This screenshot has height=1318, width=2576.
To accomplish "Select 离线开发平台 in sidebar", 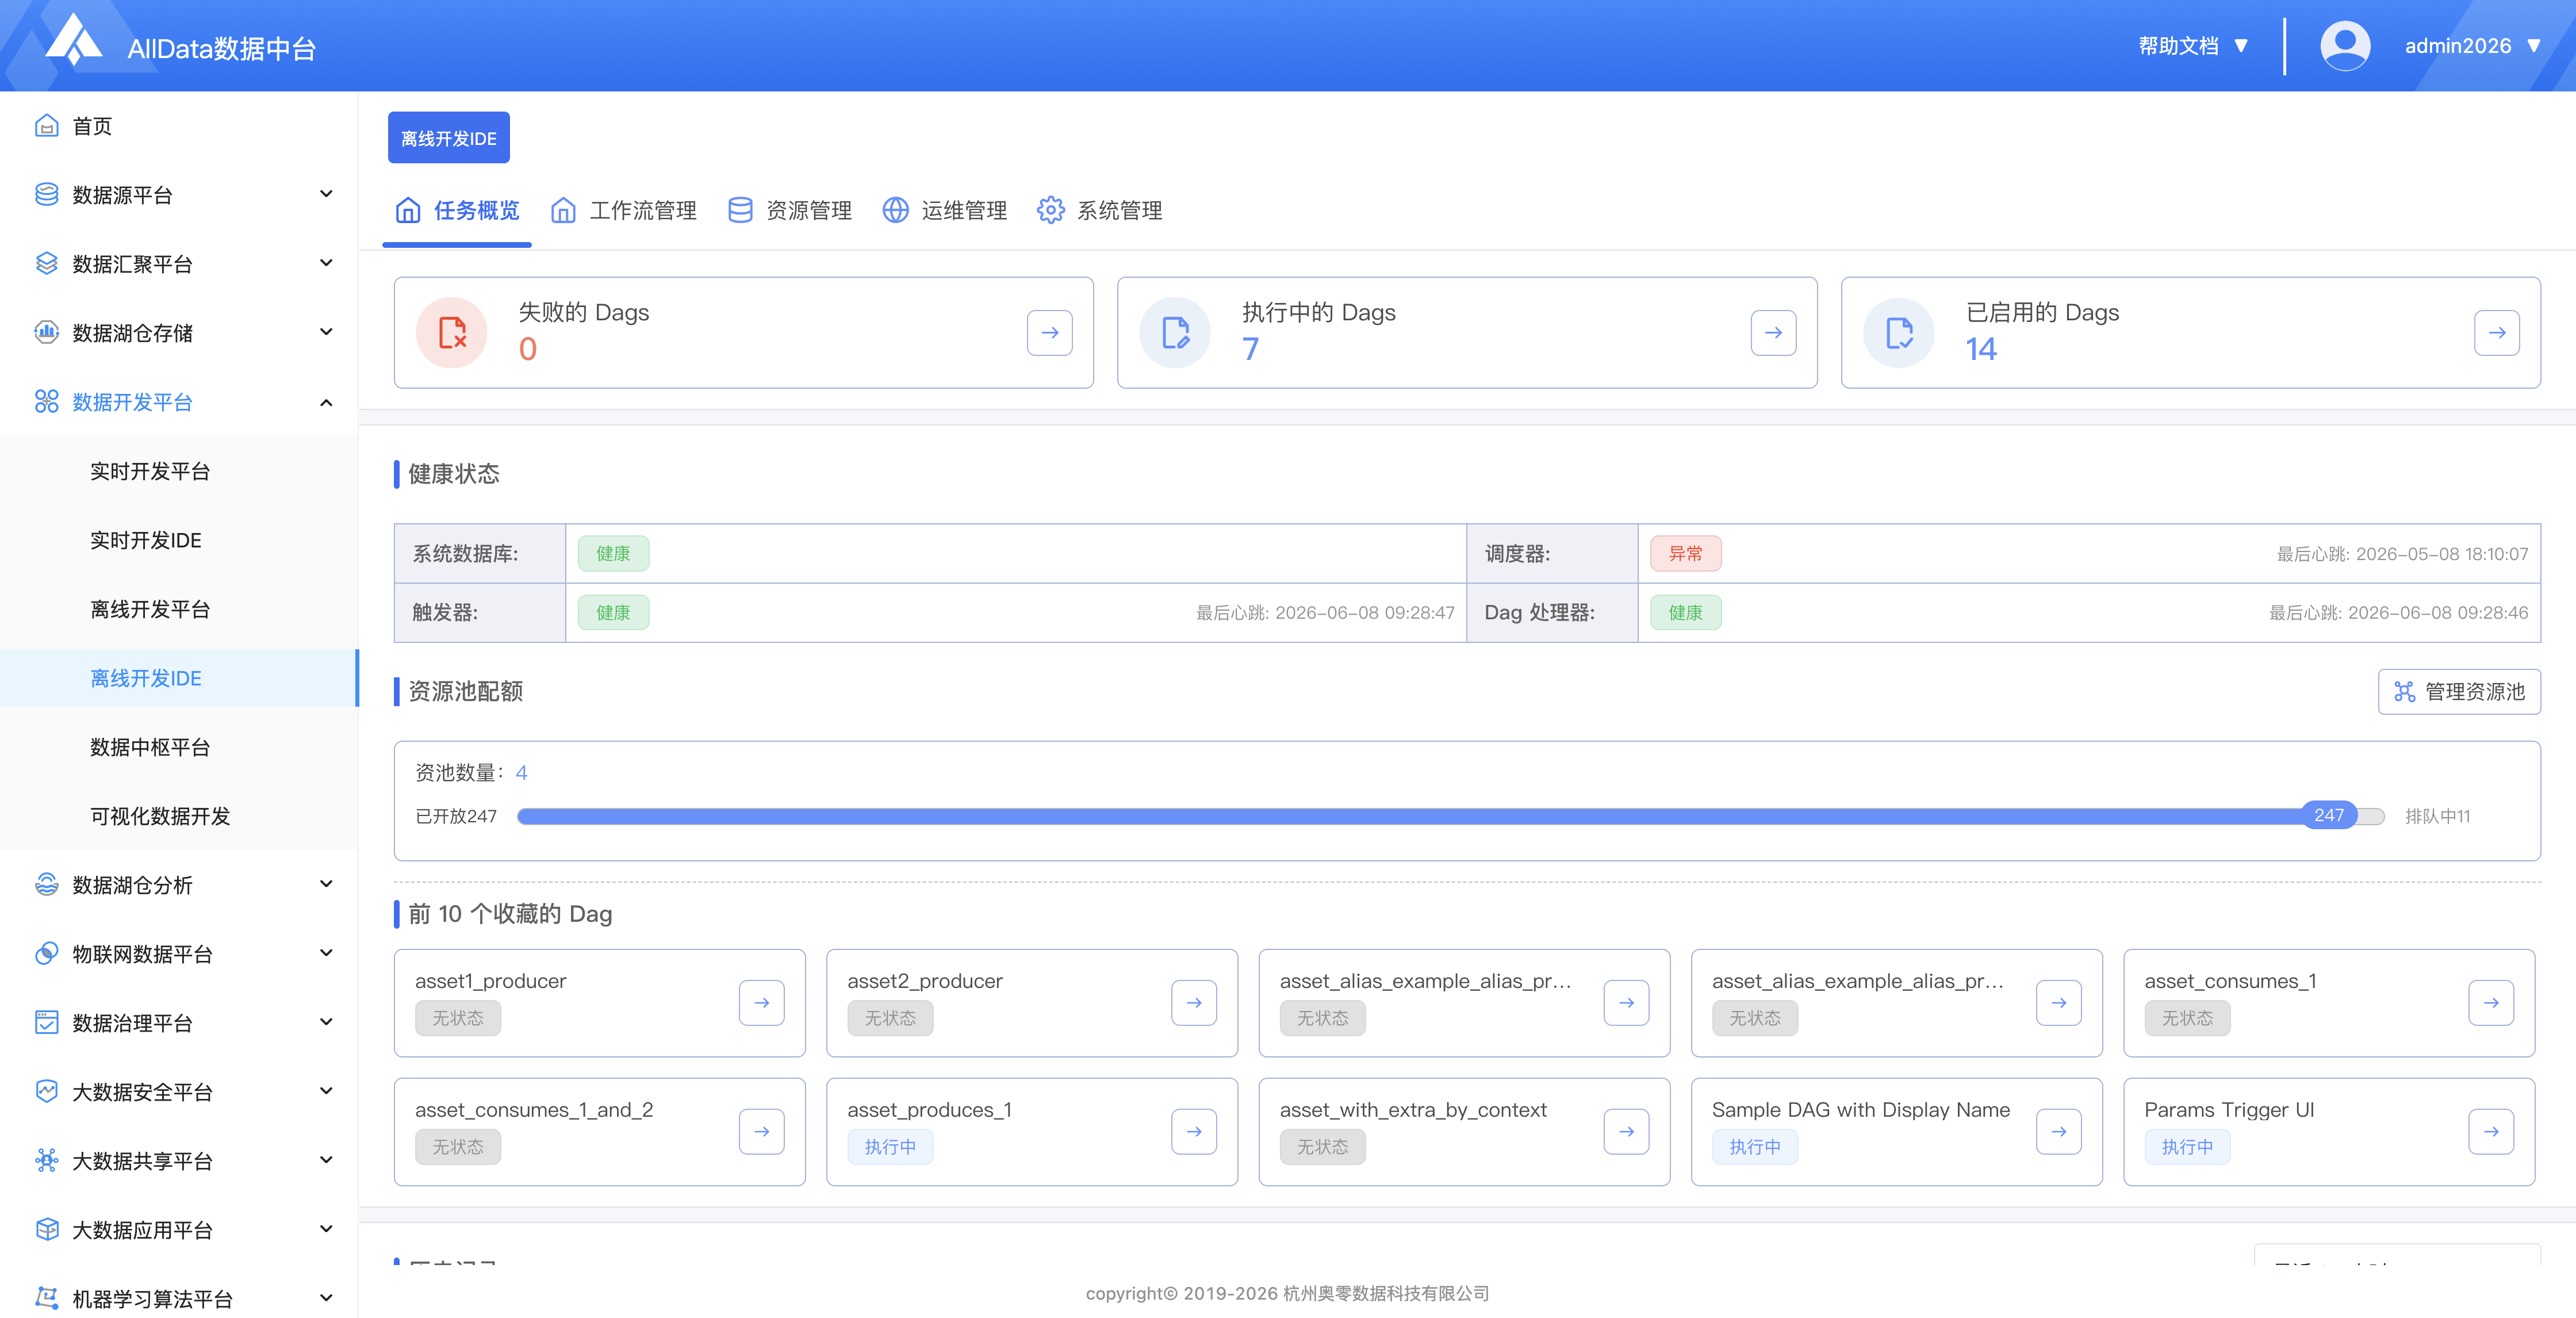I will point(179,609).
